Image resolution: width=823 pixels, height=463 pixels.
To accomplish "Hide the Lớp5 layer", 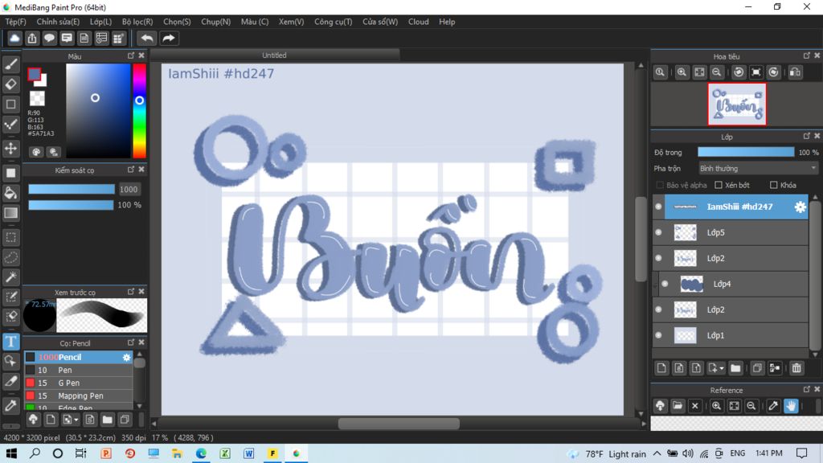I will 658,232.
